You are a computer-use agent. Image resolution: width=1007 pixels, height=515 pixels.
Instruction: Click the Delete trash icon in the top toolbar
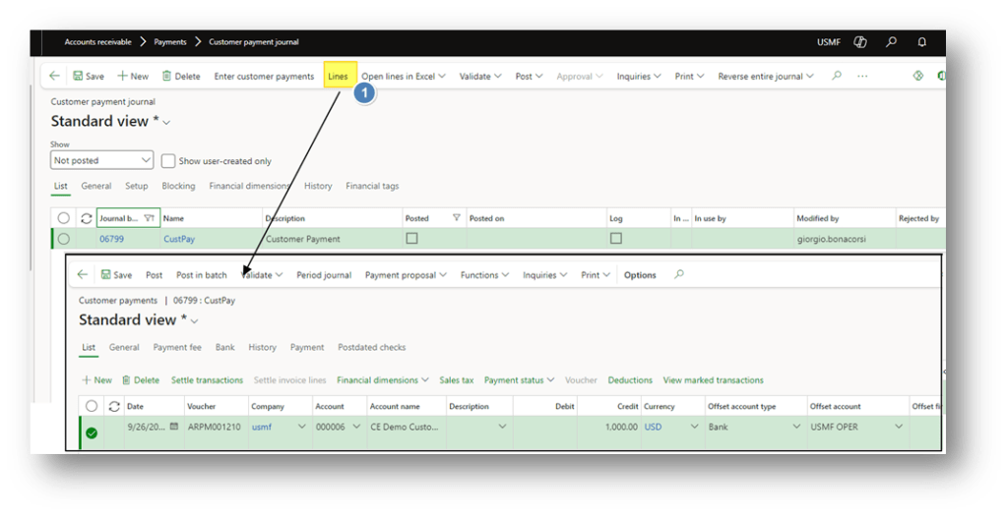[167, 76]
